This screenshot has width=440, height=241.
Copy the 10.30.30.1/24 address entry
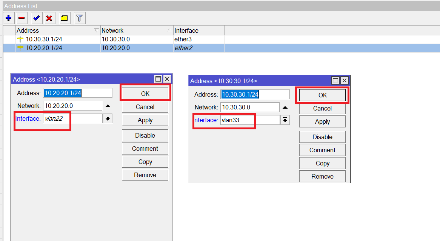coord(322,163)
